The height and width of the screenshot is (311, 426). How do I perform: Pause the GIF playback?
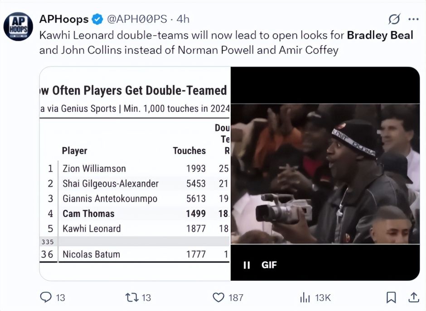(x=247, y=265)
